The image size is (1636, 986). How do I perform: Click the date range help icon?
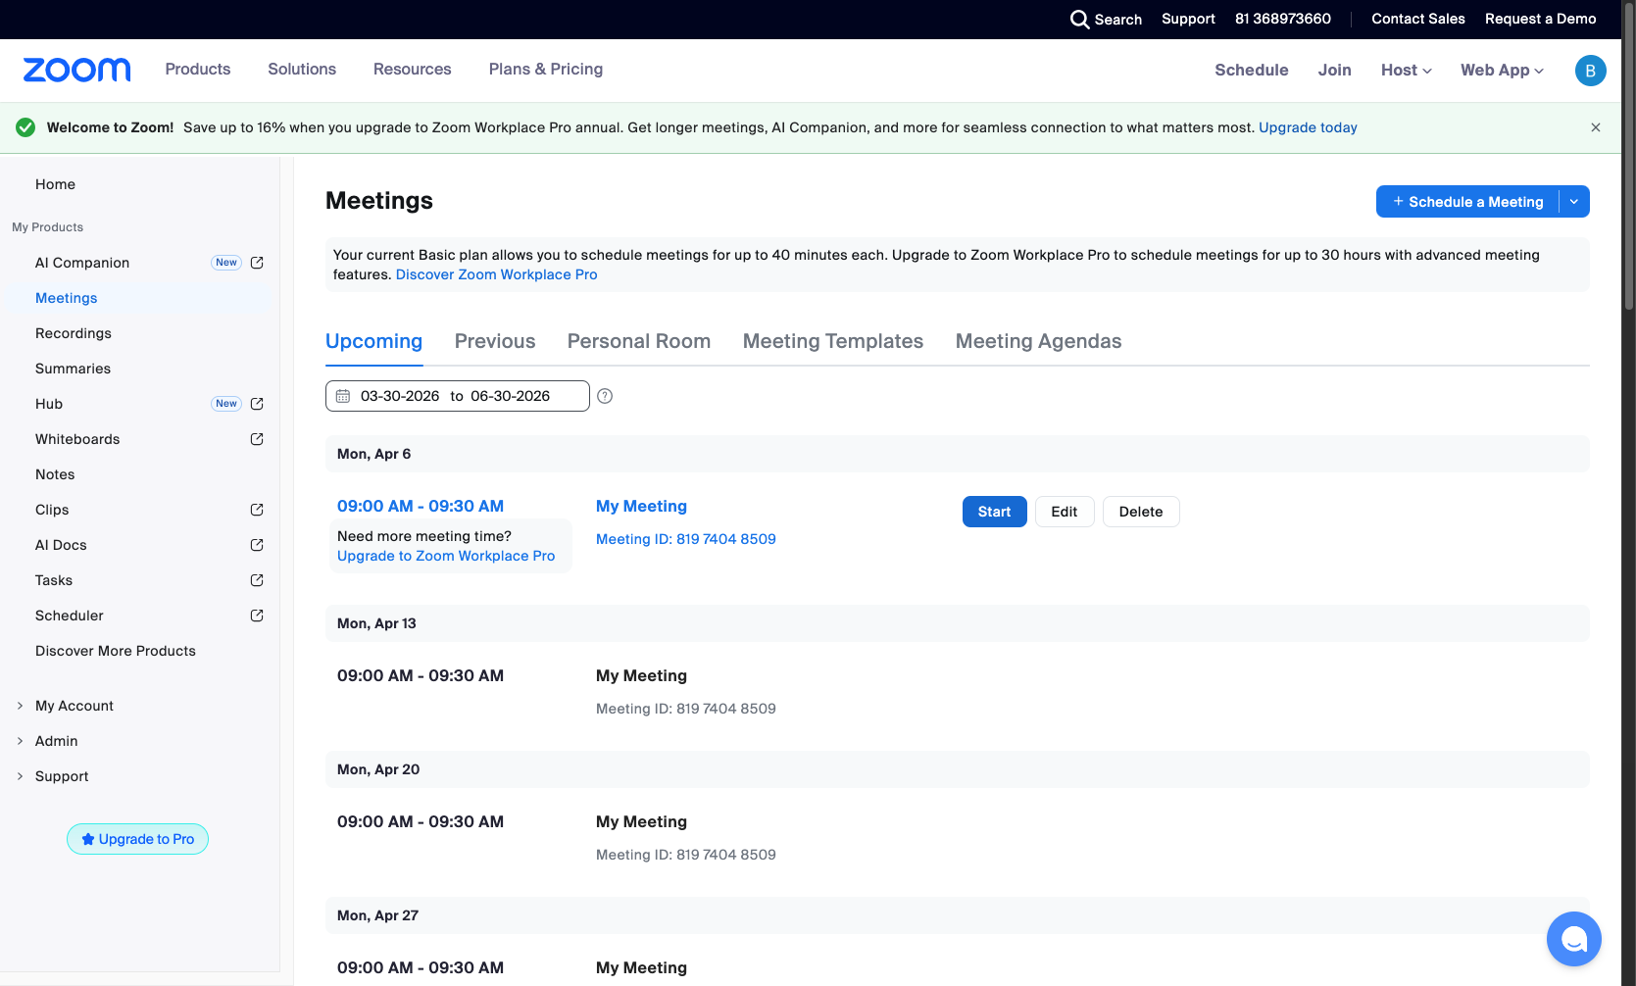pyautogui.click(x=605, y=396)
